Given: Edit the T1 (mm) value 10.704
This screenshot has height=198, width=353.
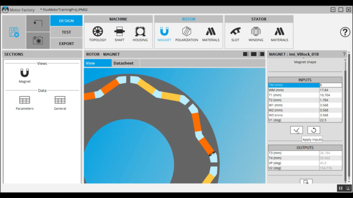Looking at the screenshot, I should point(330,95).
